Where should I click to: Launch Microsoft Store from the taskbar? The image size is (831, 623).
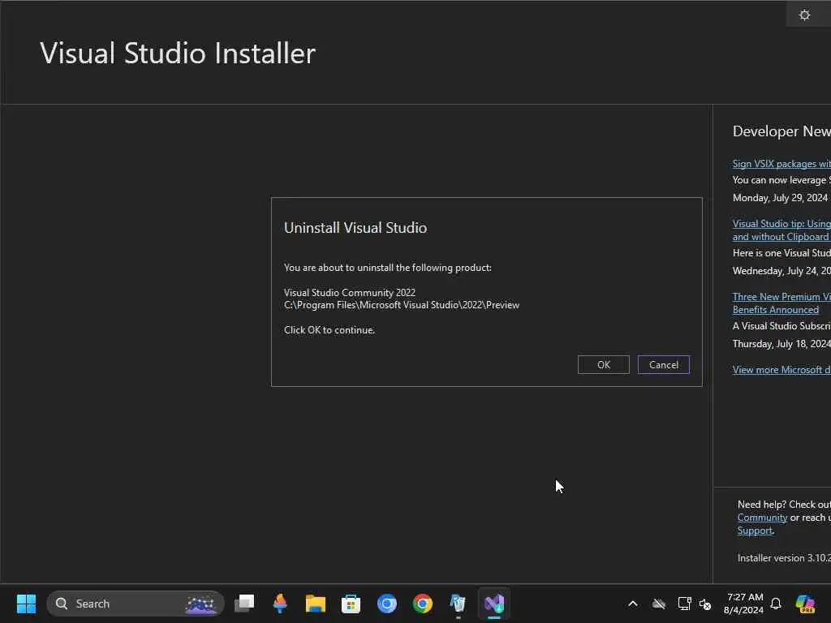(x=351, y=604)
